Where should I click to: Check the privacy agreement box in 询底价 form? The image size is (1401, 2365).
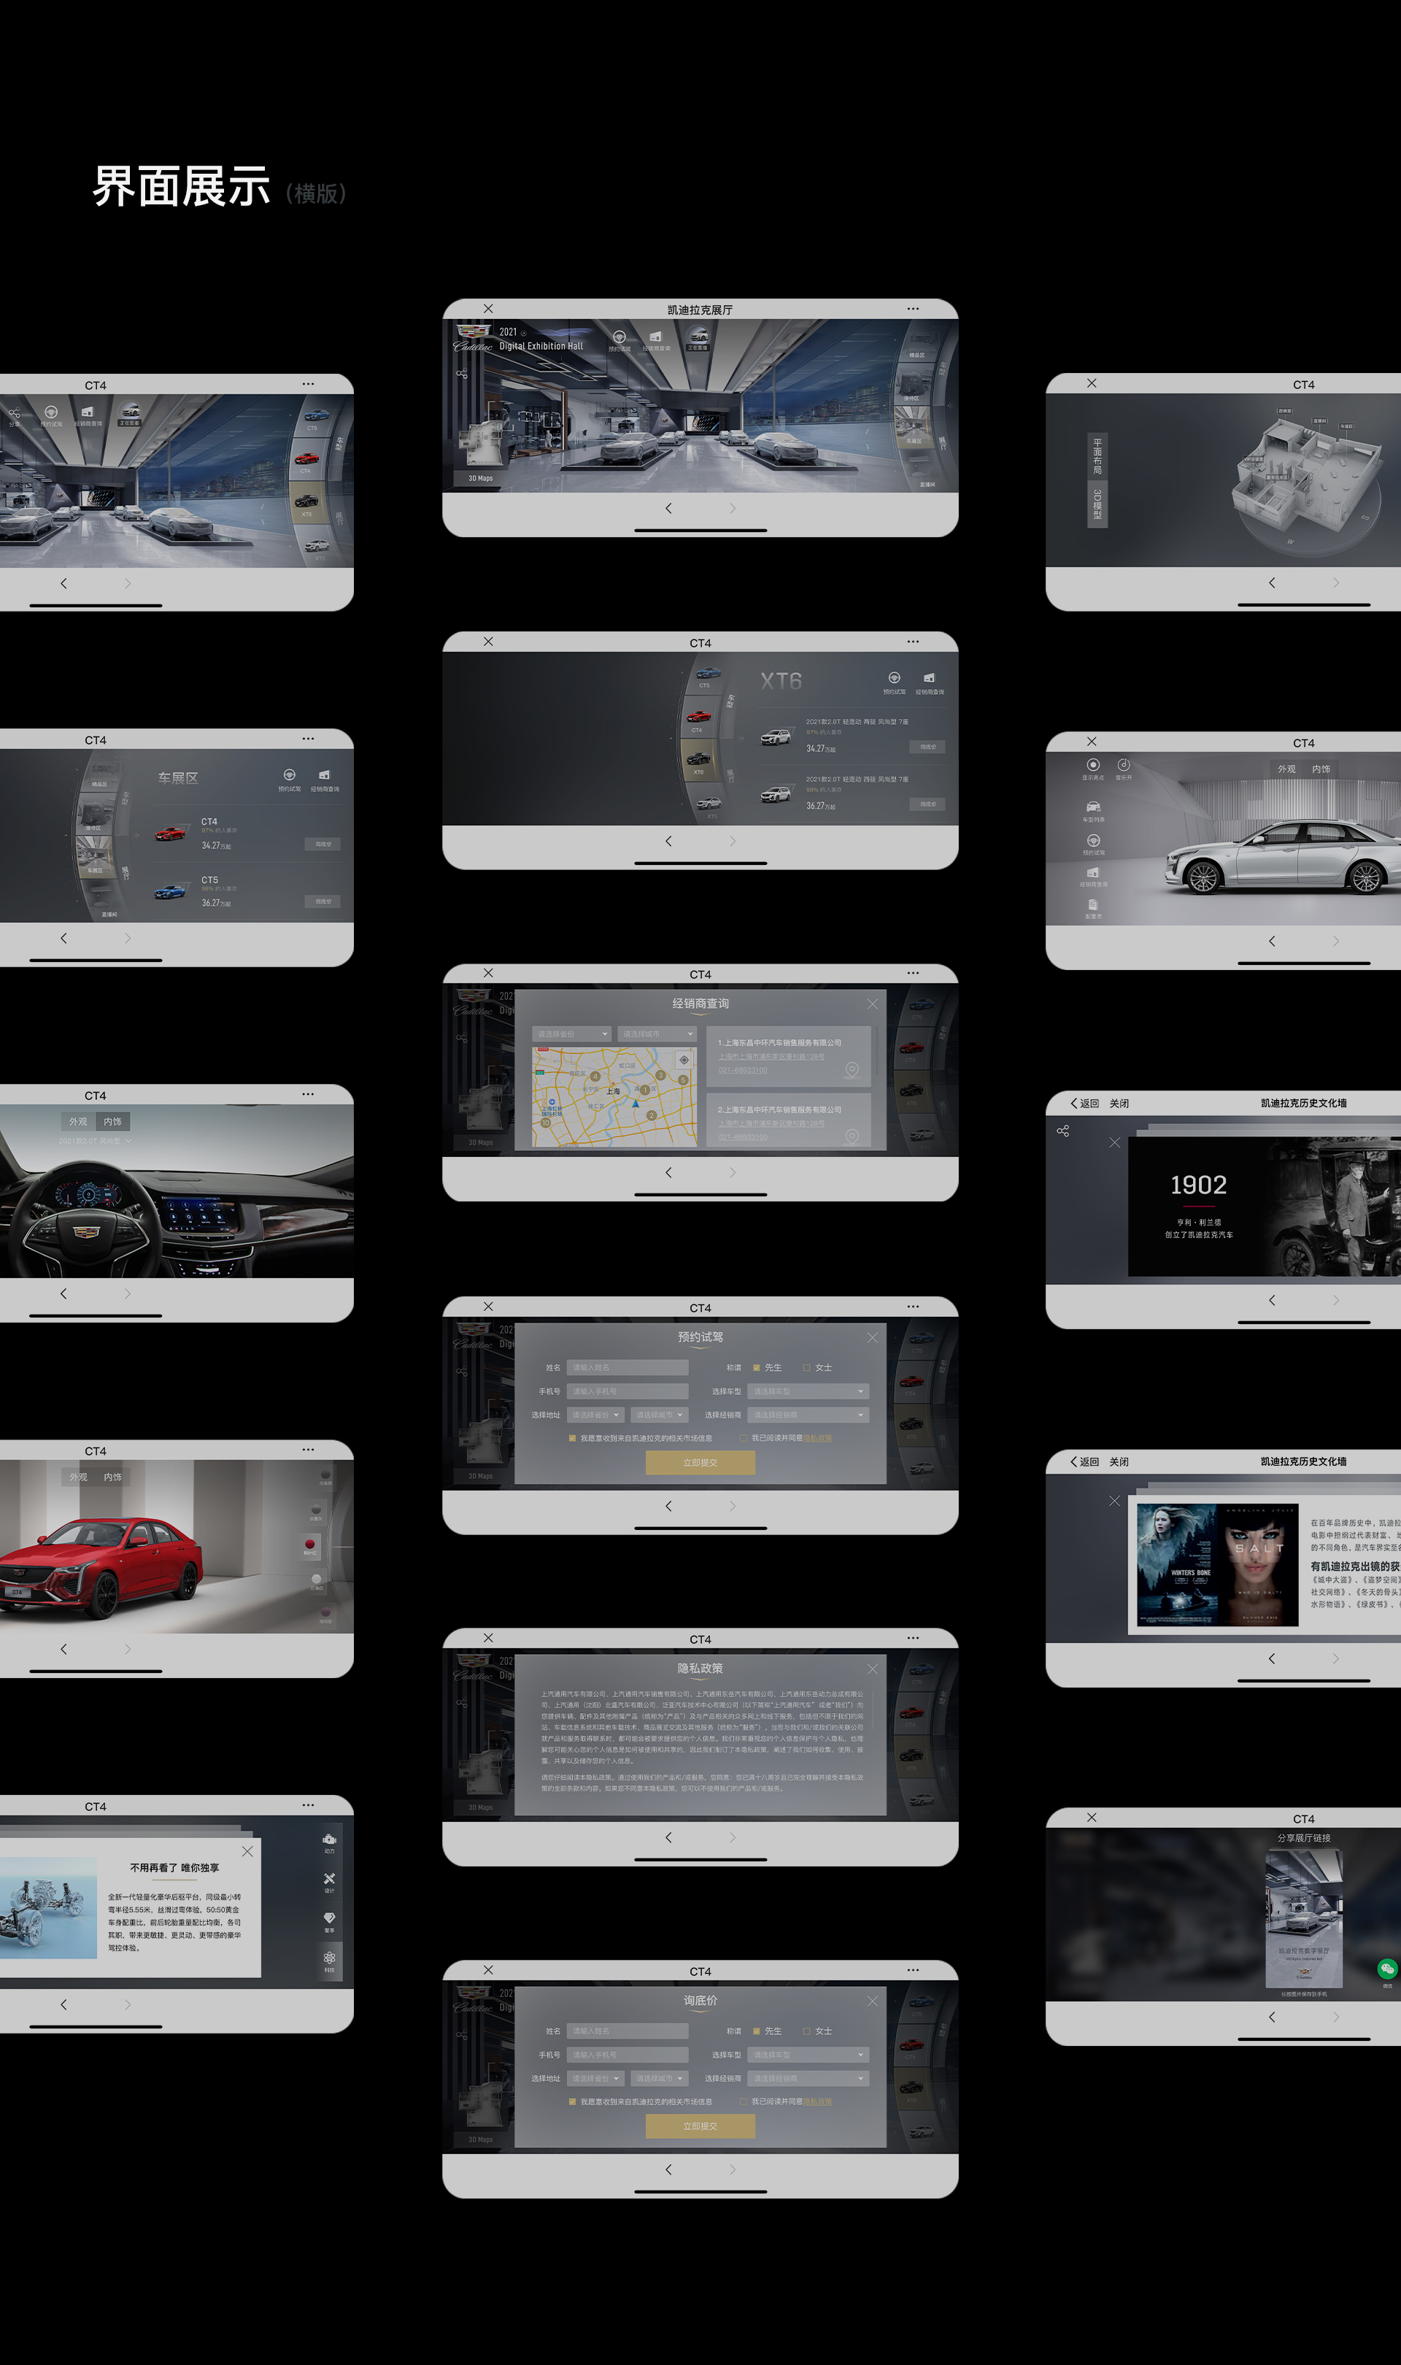[x=744, y=2101]
